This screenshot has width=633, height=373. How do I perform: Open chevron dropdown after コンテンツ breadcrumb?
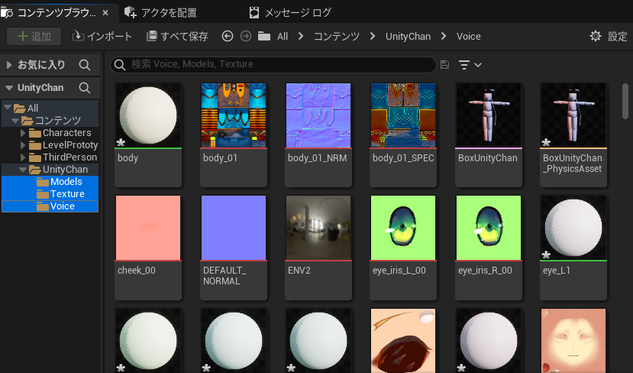[373, 37]
